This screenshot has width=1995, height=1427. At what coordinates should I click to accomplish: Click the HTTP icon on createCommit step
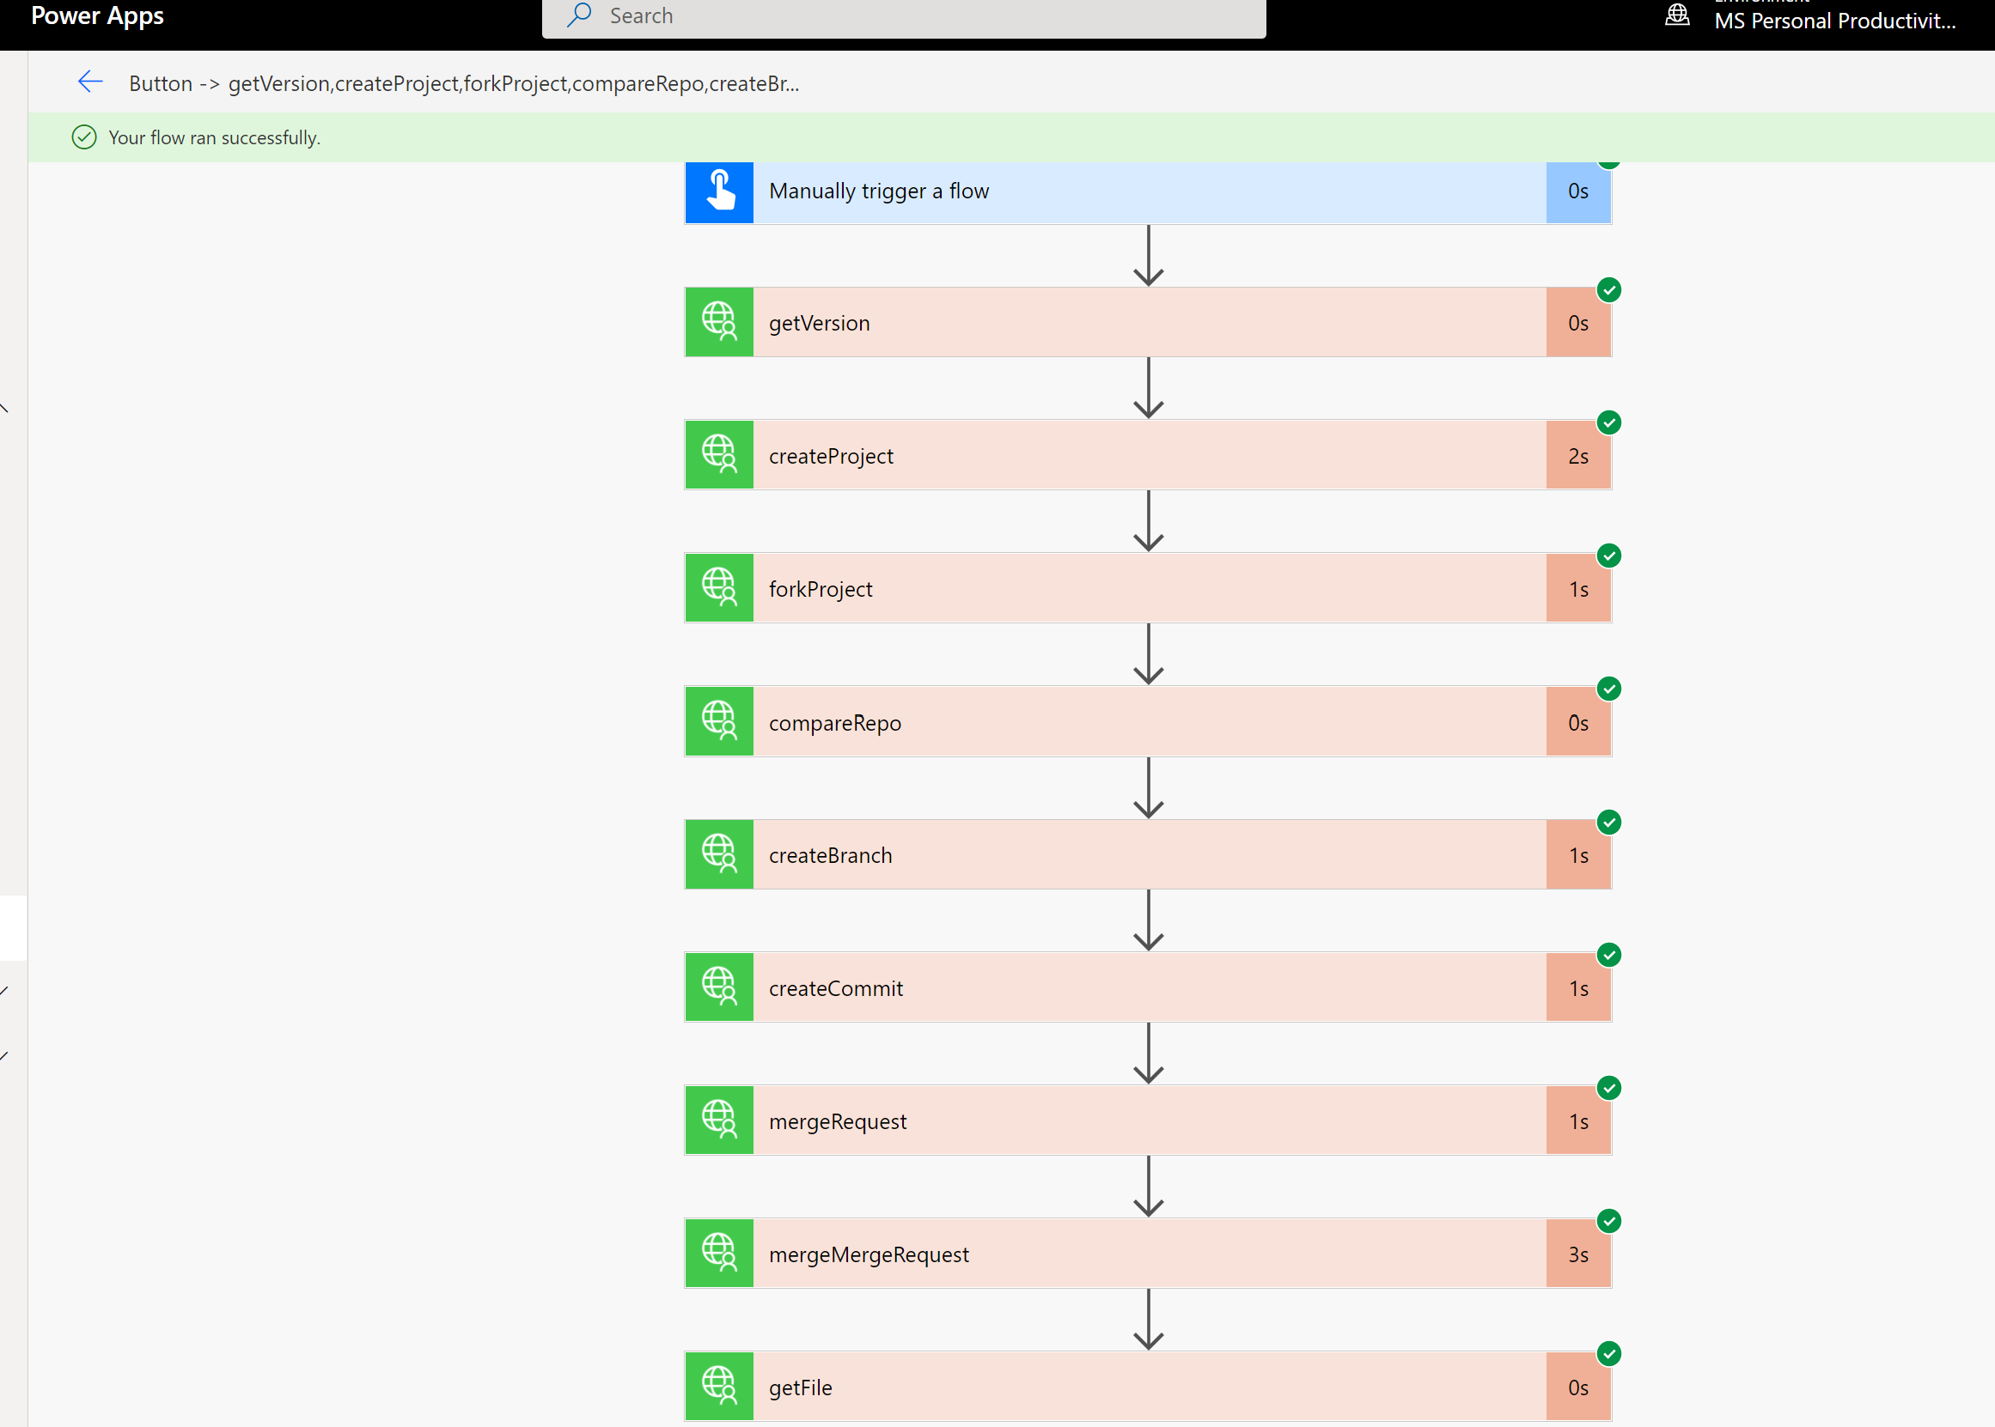tap(718, 987)
